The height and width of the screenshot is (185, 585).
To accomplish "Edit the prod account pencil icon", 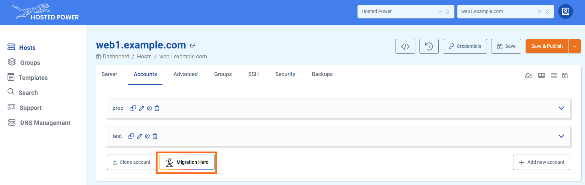I will pos(142,108).
